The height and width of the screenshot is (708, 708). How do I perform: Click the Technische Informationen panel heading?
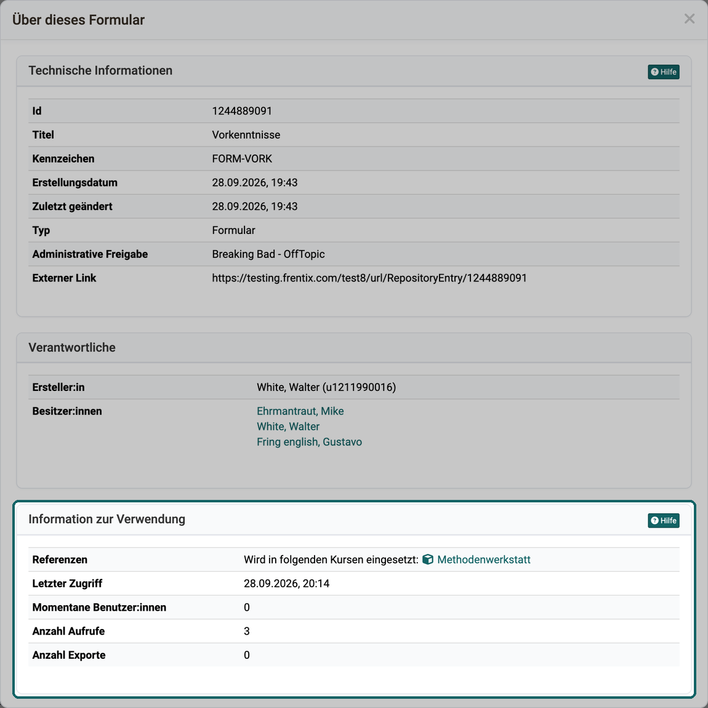click(x=100, y=70)
